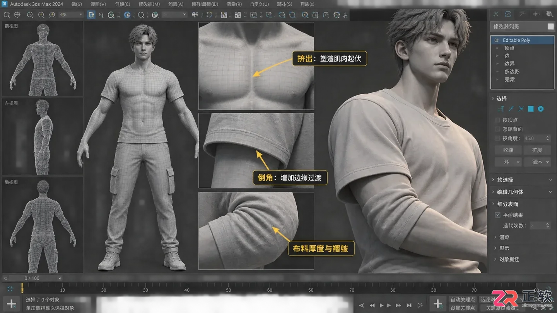Open the arrow menu next to 环
557x313 pixels.
click(518, 162)
